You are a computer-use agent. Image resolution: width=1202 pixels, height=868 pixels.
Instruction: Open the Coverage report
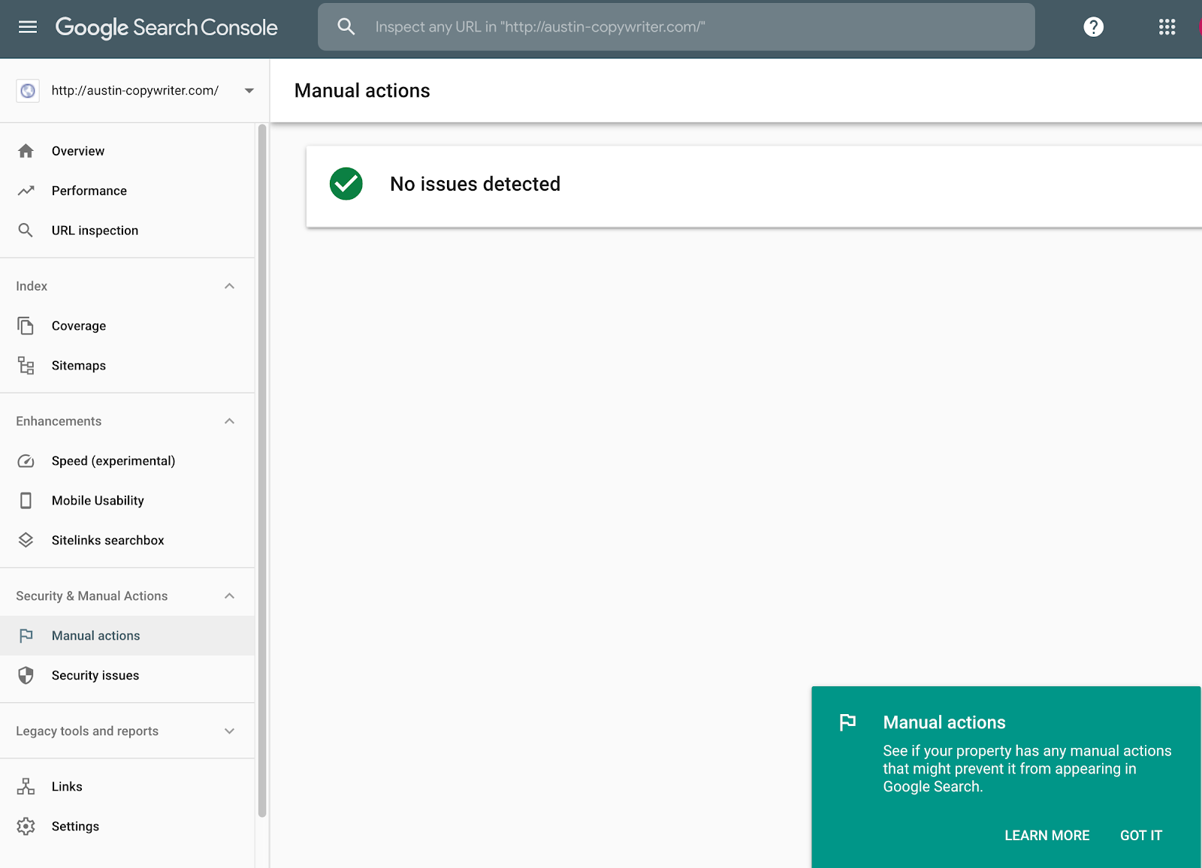pos(128,326)
